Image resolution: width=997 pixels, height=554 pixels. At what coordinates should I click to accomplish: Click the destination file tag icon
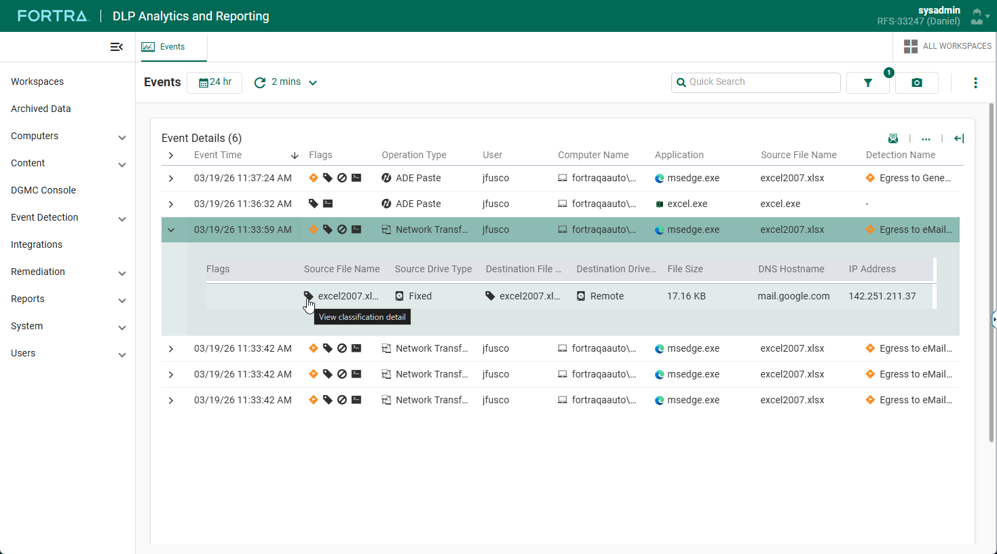tap(490, 296)
